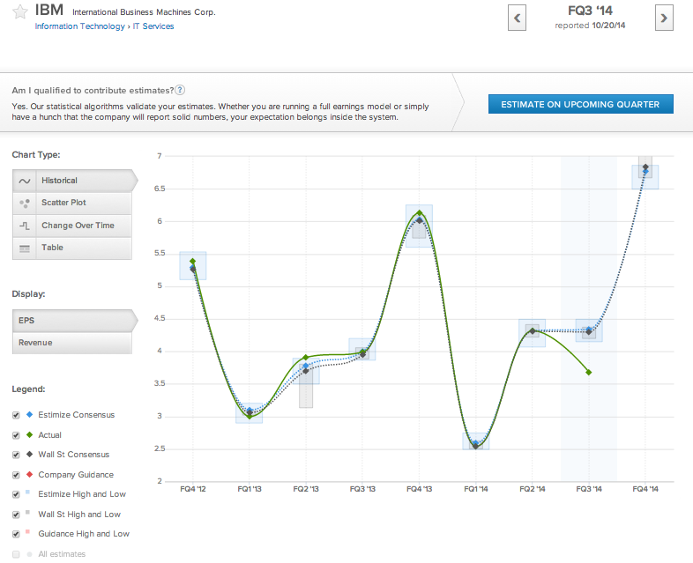Toggle the Guidance High and Low checkbox

pyautogui.click(x=16, y=534)
